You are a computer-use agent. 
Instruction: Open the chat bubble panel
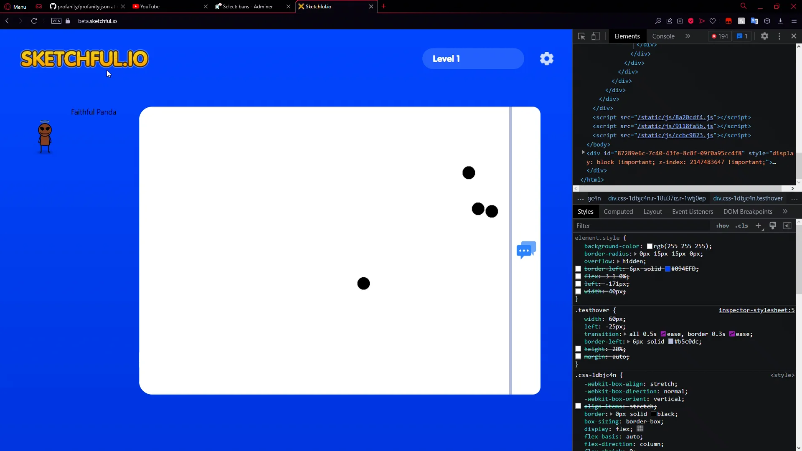click(x=526, y=250)
